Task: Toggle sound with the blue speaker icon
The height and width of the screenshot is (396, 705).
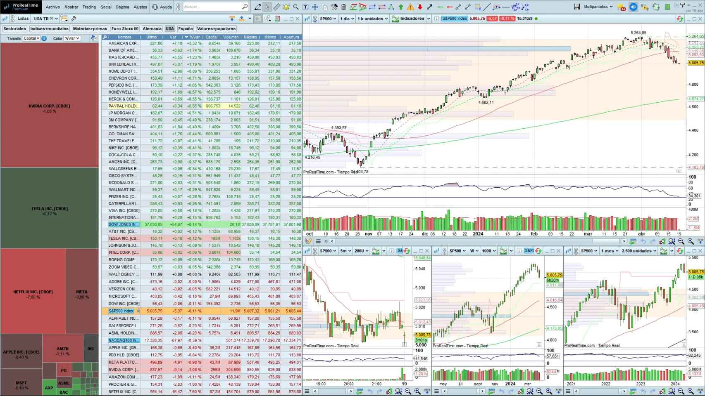Action: [x=633, y=7]
